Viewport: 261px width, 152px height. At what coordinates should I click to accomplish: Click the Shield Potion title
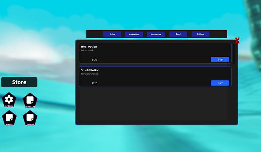coord(90,70)
